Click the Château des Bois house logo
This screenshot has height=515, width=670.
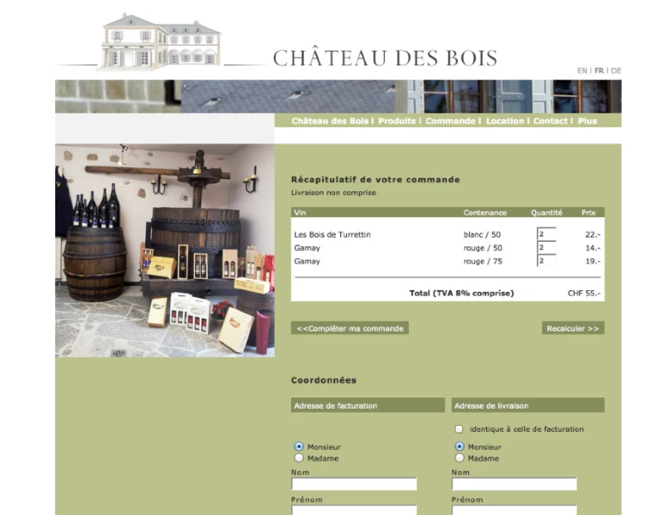[x=161, y=42]
